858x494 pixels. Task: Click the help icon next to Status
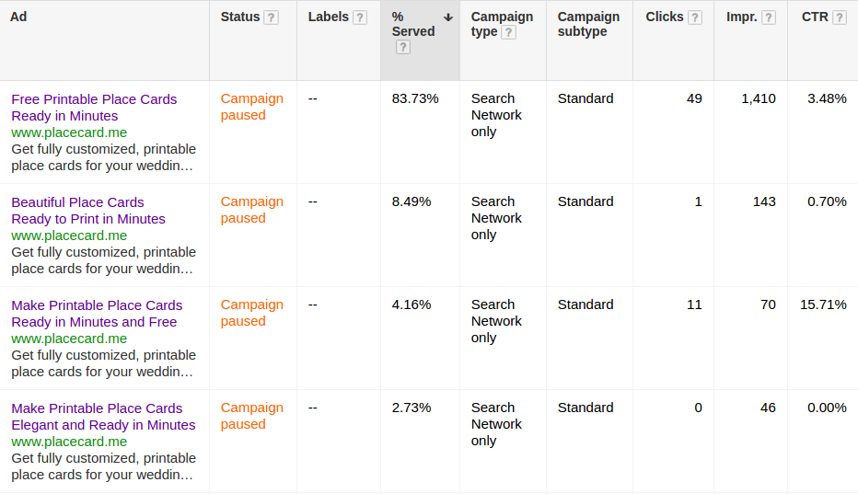271,17
